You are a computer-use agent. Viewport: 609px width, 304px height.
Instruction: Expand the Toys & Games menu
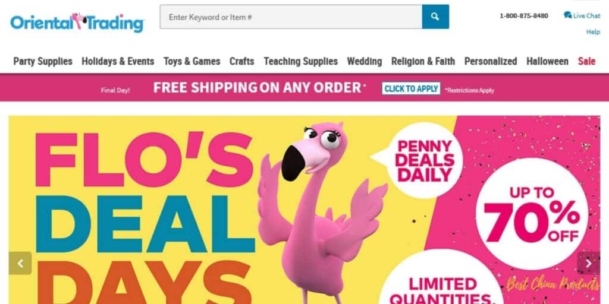pos(192,61)
